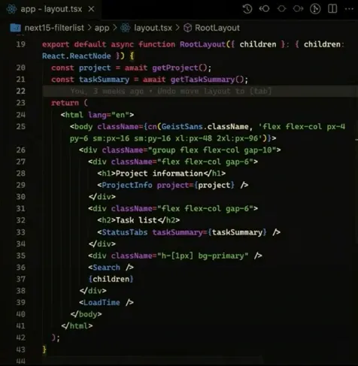The image size is (358, 366).
Task: Click the 'Project information' heading text
Action: click(x=159, y=174)
